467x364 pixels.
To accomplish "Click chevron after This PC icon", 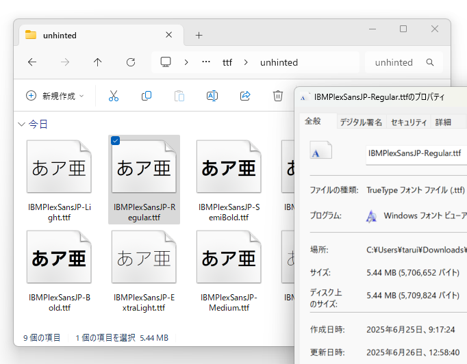I will (186, 62).
